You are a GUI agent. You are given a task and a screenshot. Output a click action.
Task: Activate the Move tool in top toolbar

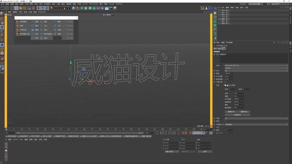click(16, 8)
